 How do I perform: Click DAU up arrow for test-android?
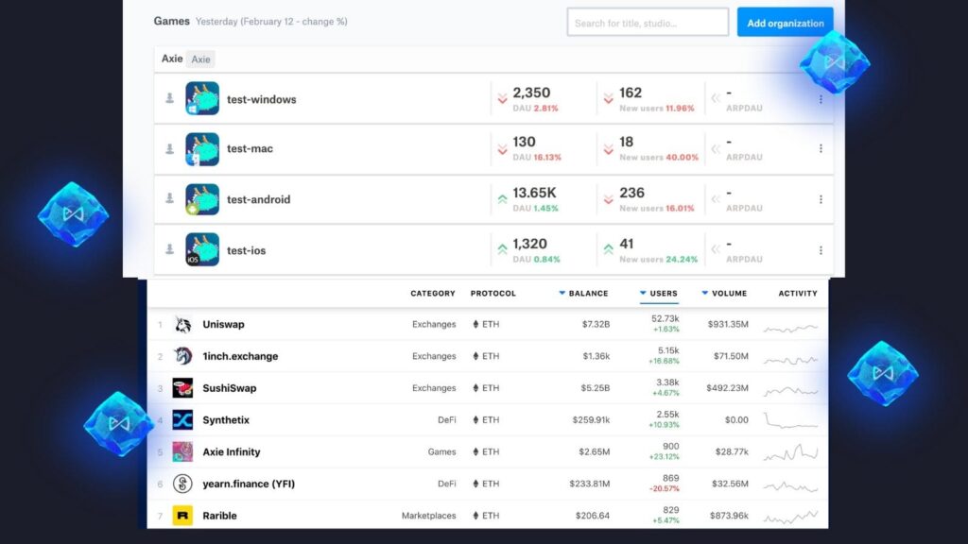tap(503, 198)
